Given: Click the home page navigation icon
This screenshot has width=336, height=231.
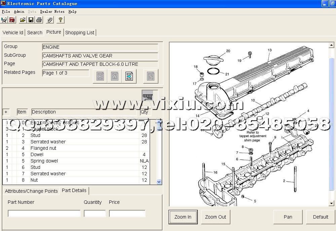Looking at the screenshot, I should click(x=114, y=77).
